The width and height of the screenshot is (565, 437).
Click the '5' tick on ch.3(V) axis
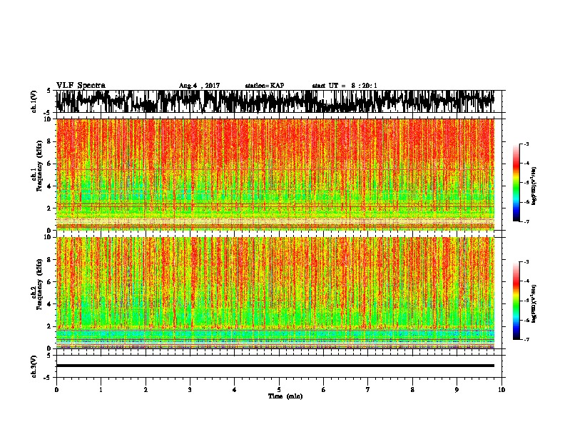click(x=49, y=355)
